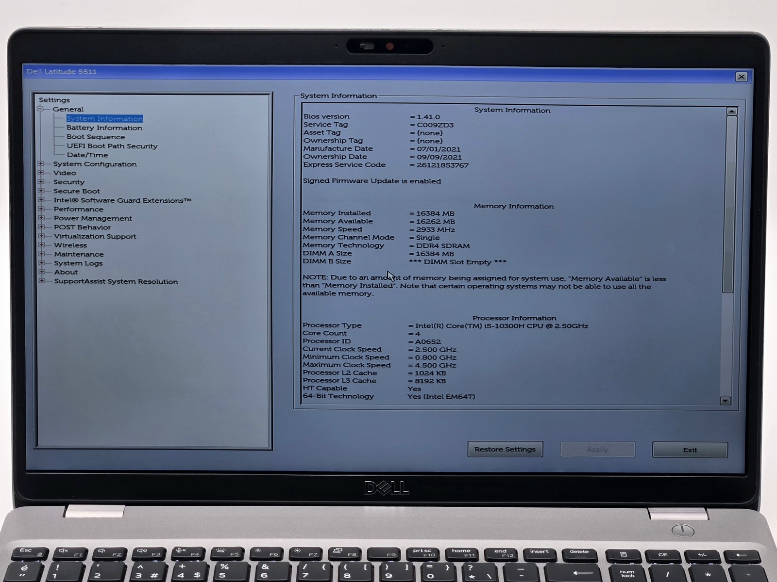Open Battery Information page
Screen dimensions: 777x582
104,128
